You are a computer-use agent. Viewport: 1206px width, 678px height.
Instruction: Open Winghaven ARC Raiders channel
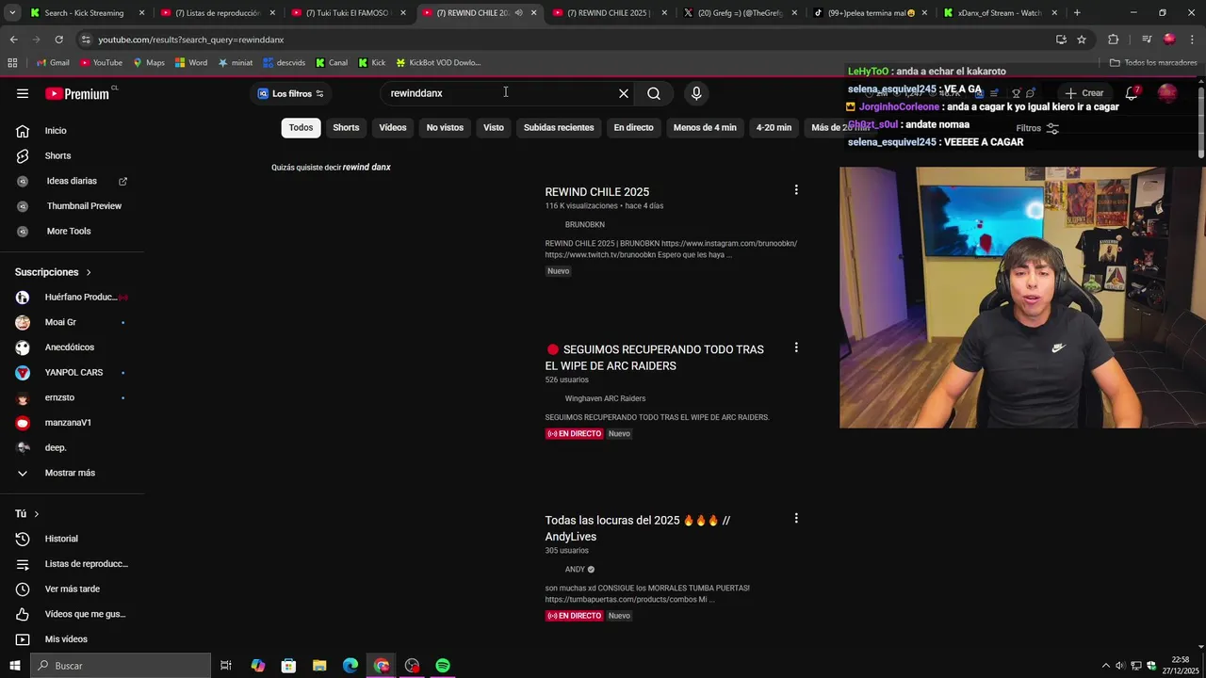[x=605, y=398]
